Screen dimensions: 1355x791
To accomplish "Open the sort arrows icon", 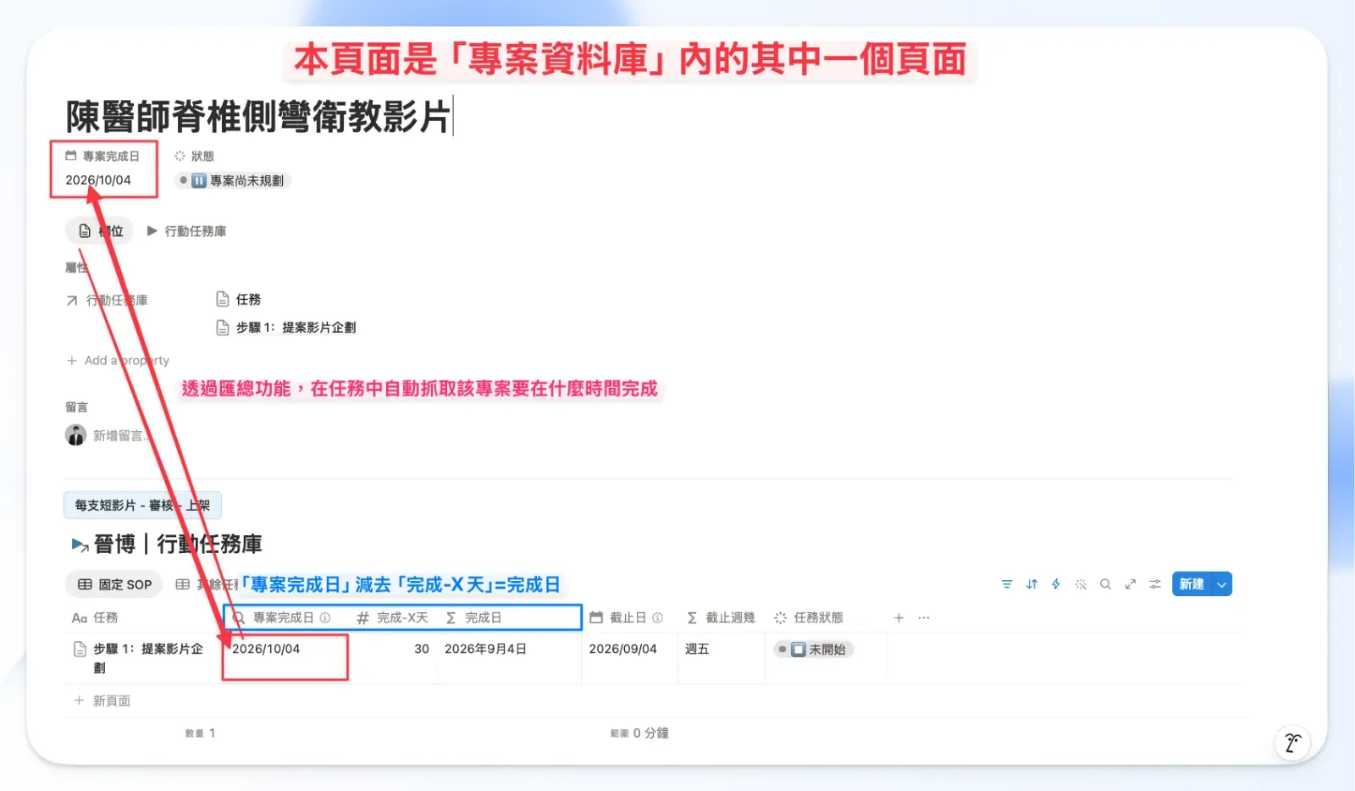I will pos(1031,584).
